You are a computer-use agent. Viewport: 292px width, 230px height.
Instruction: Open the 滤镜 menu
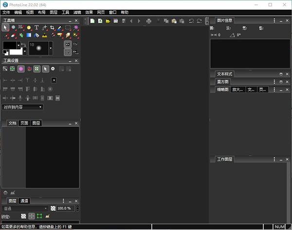(x=77, y=13)
